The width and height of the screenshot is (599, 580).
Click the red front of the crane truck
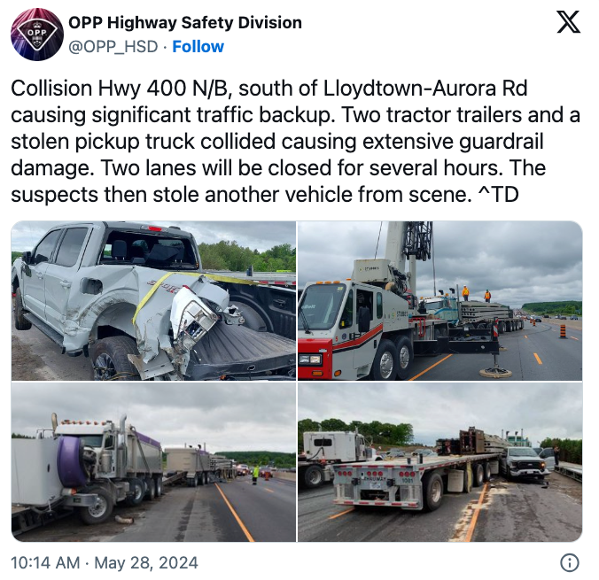coord(315,356)
